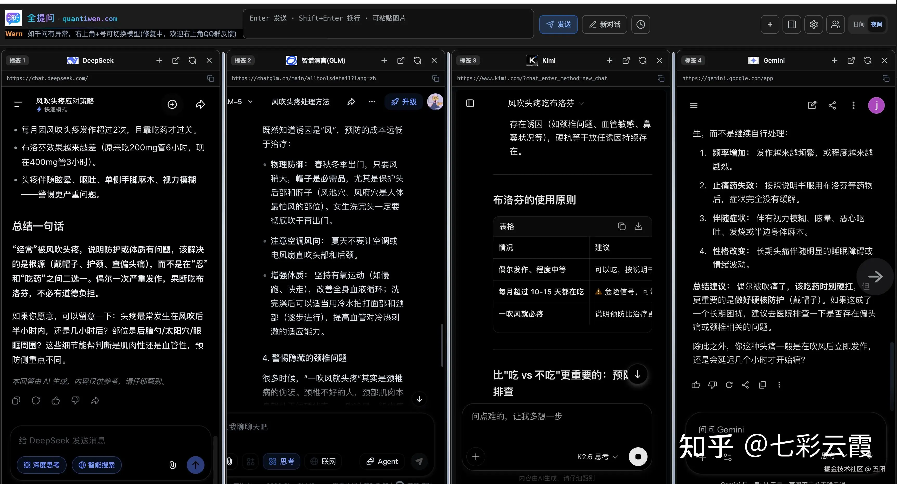This screenshot has height=484, width=897.
Task: Jump to bottom in Kimi chat
Action: [638, 374]
